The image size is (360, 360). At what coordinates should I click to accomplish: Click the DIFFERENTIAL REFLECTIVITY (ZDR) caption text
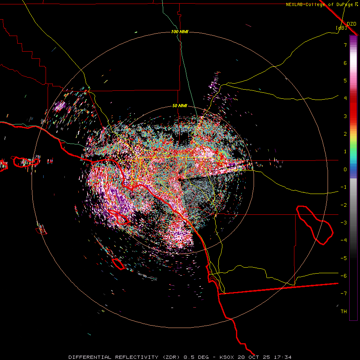click(x=125, y=357)
